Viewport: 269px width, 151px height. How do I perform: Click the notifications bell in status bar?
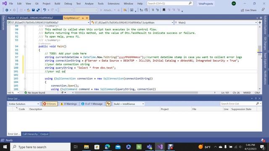click(x=263, y=140)
